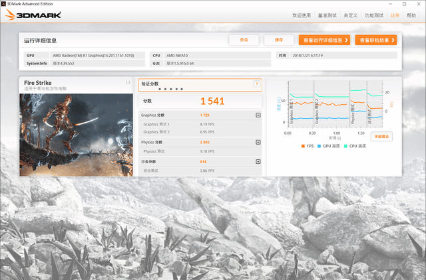Go to the 功能测试 tab
The image size is (426, 280).
pos(375,15)
